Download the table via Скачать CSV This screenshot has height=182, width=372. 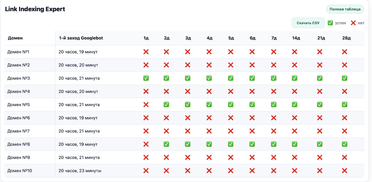tap(308, 23)
